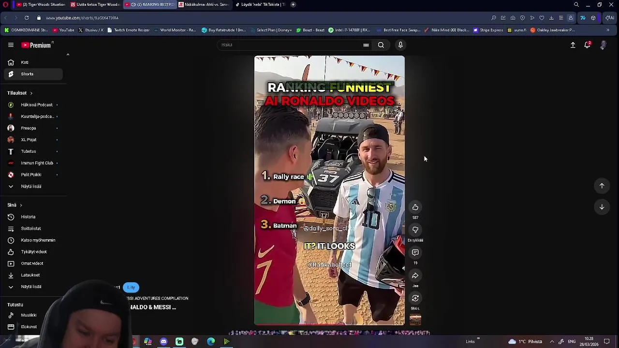619x348 pixels.
Task: Open Katso myöhemmin watch later
Action: click(34, 240)
